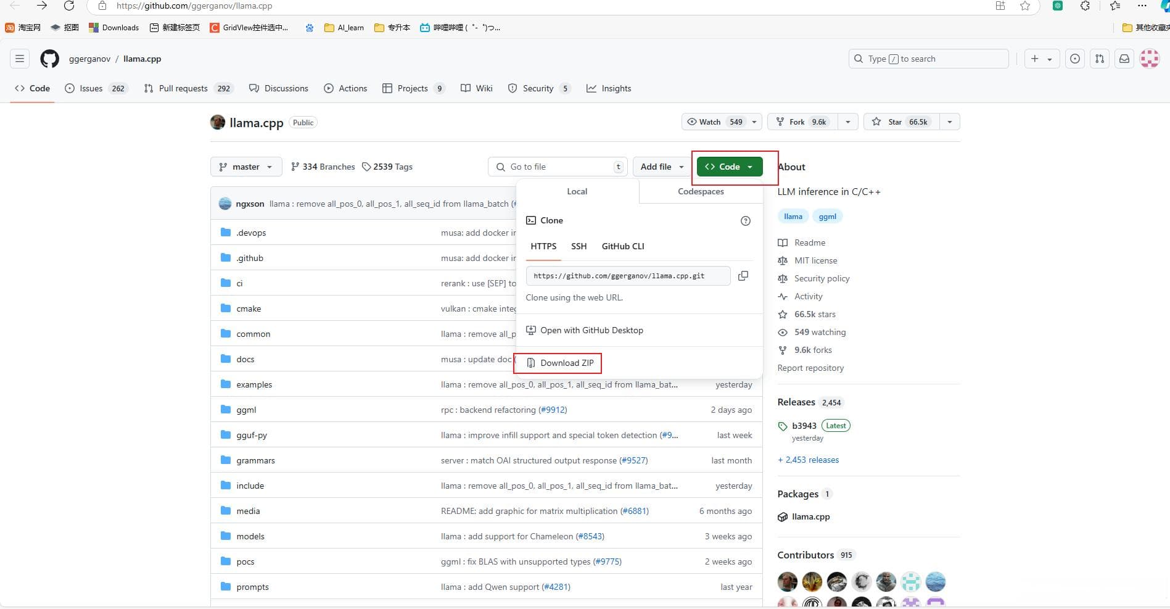
Task: Switch to the Codespaces tab
Action: pyautogui.click(x=701, y=191)
